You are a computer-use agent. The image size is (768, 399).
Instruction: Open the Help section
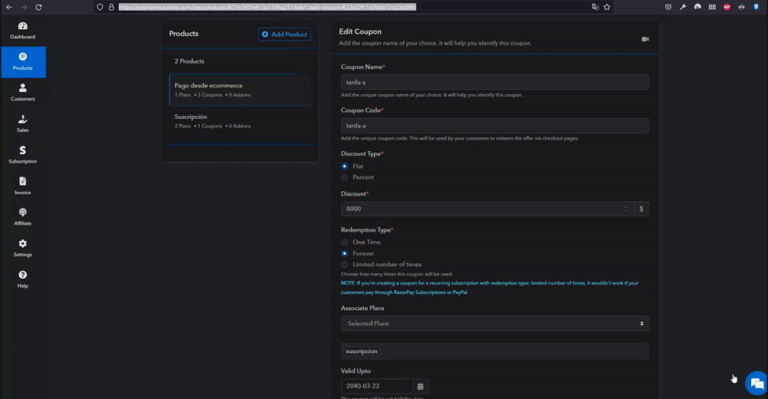22,279
